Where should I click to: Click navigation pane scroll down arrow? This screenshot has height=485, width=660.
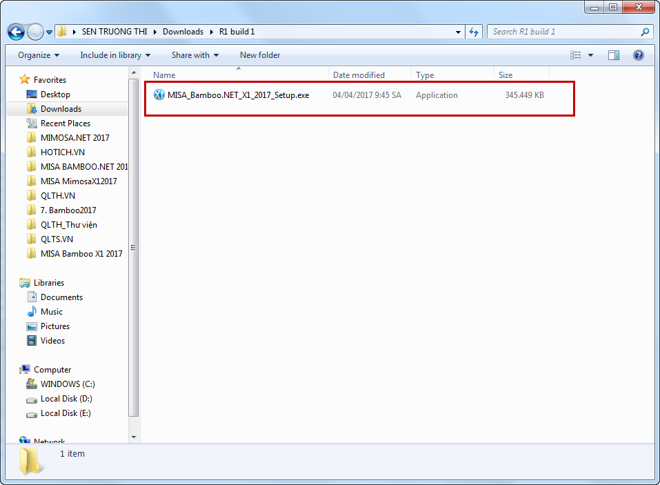[134, 437]
